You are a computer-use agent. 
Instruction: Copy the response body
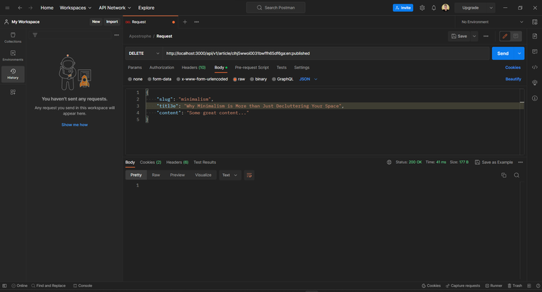(x=503, y=175)
